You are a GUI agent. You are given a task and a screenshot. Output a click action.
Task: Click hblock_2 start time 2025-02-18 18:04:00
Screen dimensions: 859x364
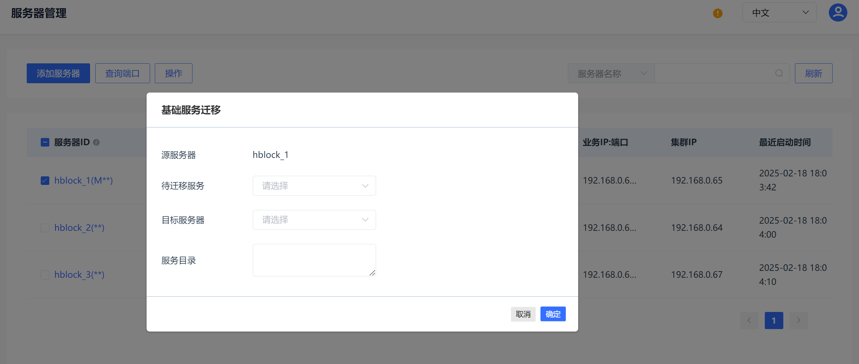793,228
